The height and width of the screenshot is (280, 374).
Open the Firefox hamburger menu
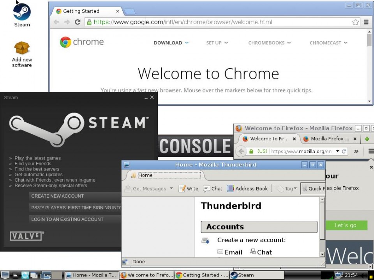coord(370,151)
